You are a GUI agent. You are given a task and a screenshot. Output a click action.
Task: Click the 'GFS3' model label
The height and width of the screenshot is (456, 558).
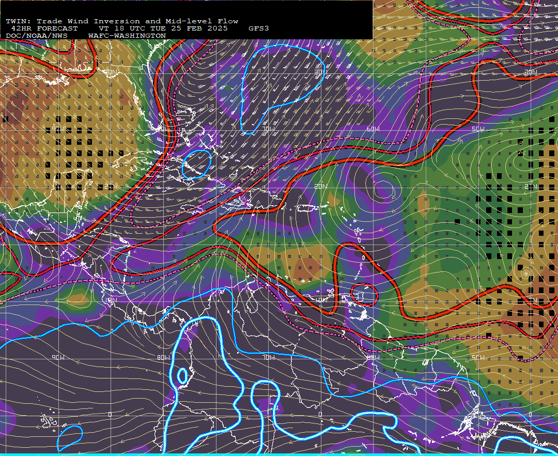[x=259, y=28]
